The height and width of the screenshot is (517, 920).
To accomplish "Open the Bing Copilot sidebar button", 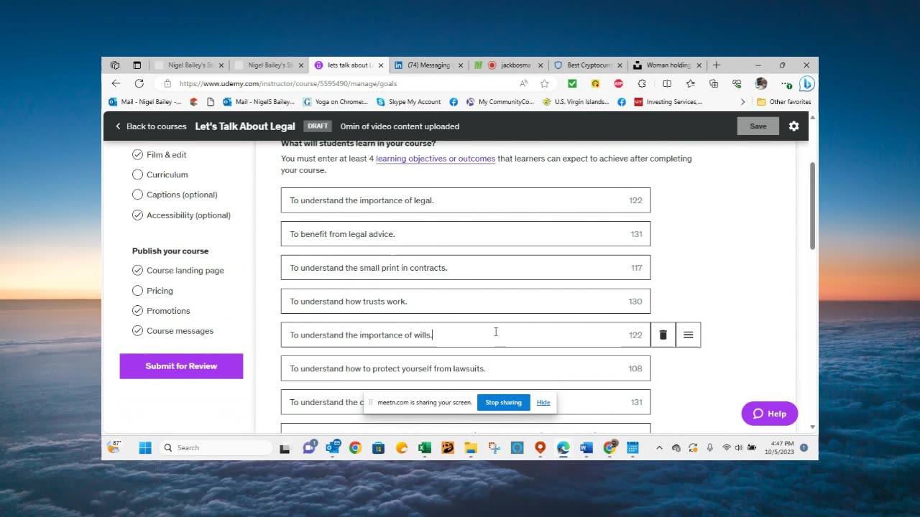I will click(806, 83).
